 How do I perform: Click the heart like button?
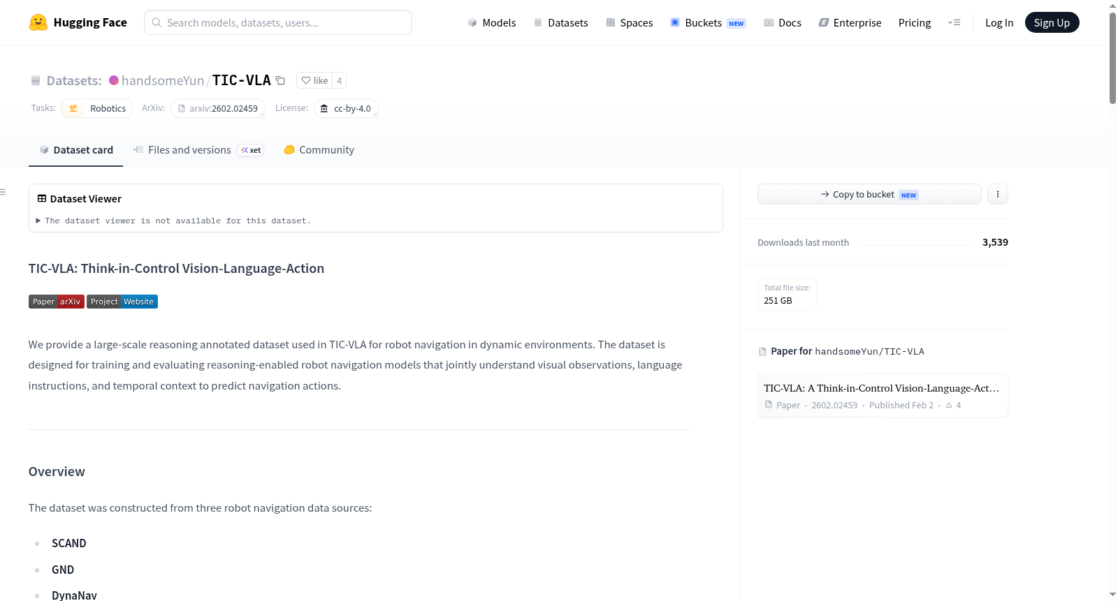click(314, 80)
